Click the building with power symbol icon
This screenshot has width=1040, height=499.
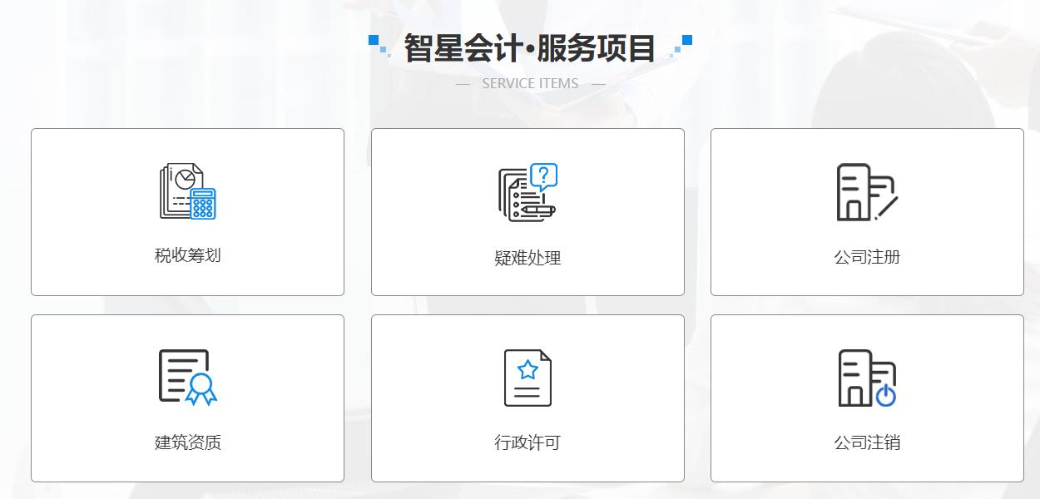867,378
